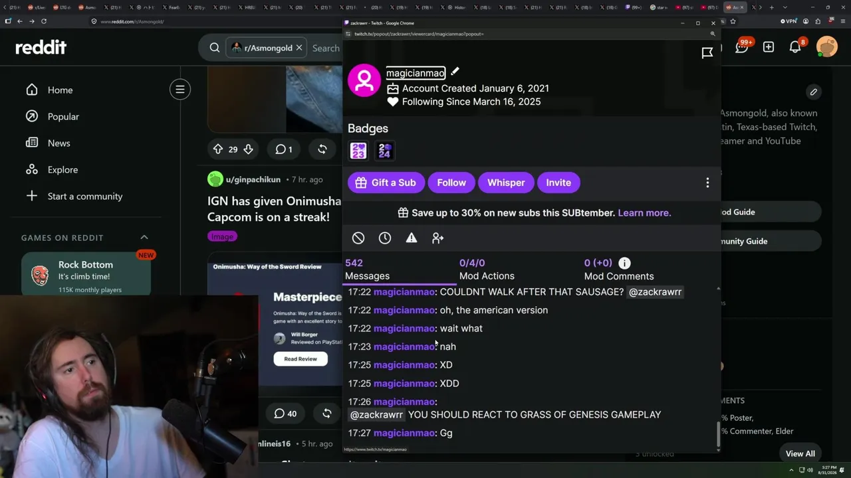Click Read Review on the Onimusha image
851x478 pixels.
point(301,359)
